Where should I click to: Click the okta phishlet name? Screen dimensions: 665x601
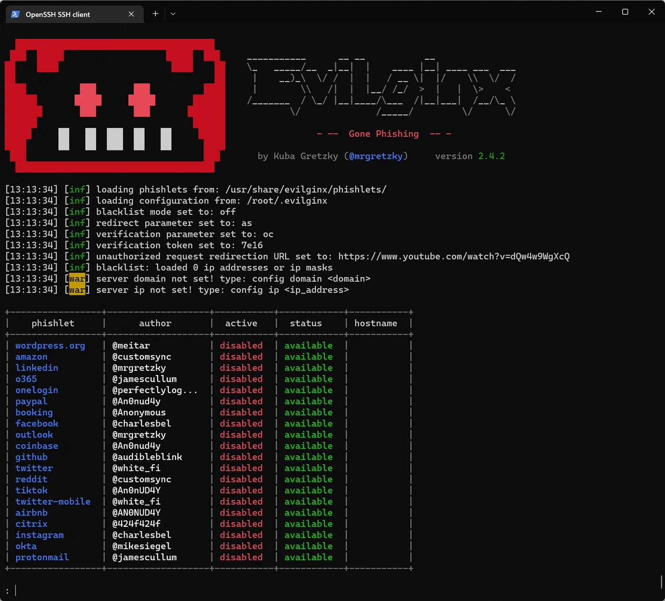point(26,546)
